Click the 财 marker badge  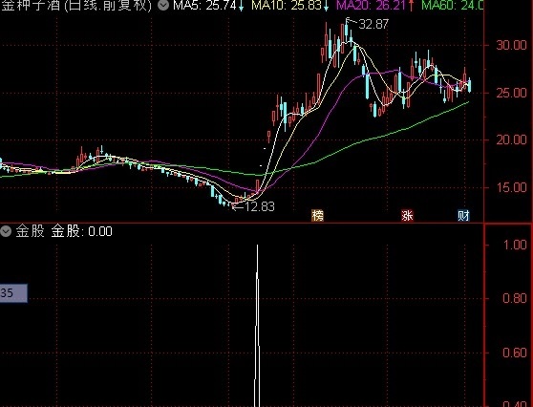tap(463, 216)
